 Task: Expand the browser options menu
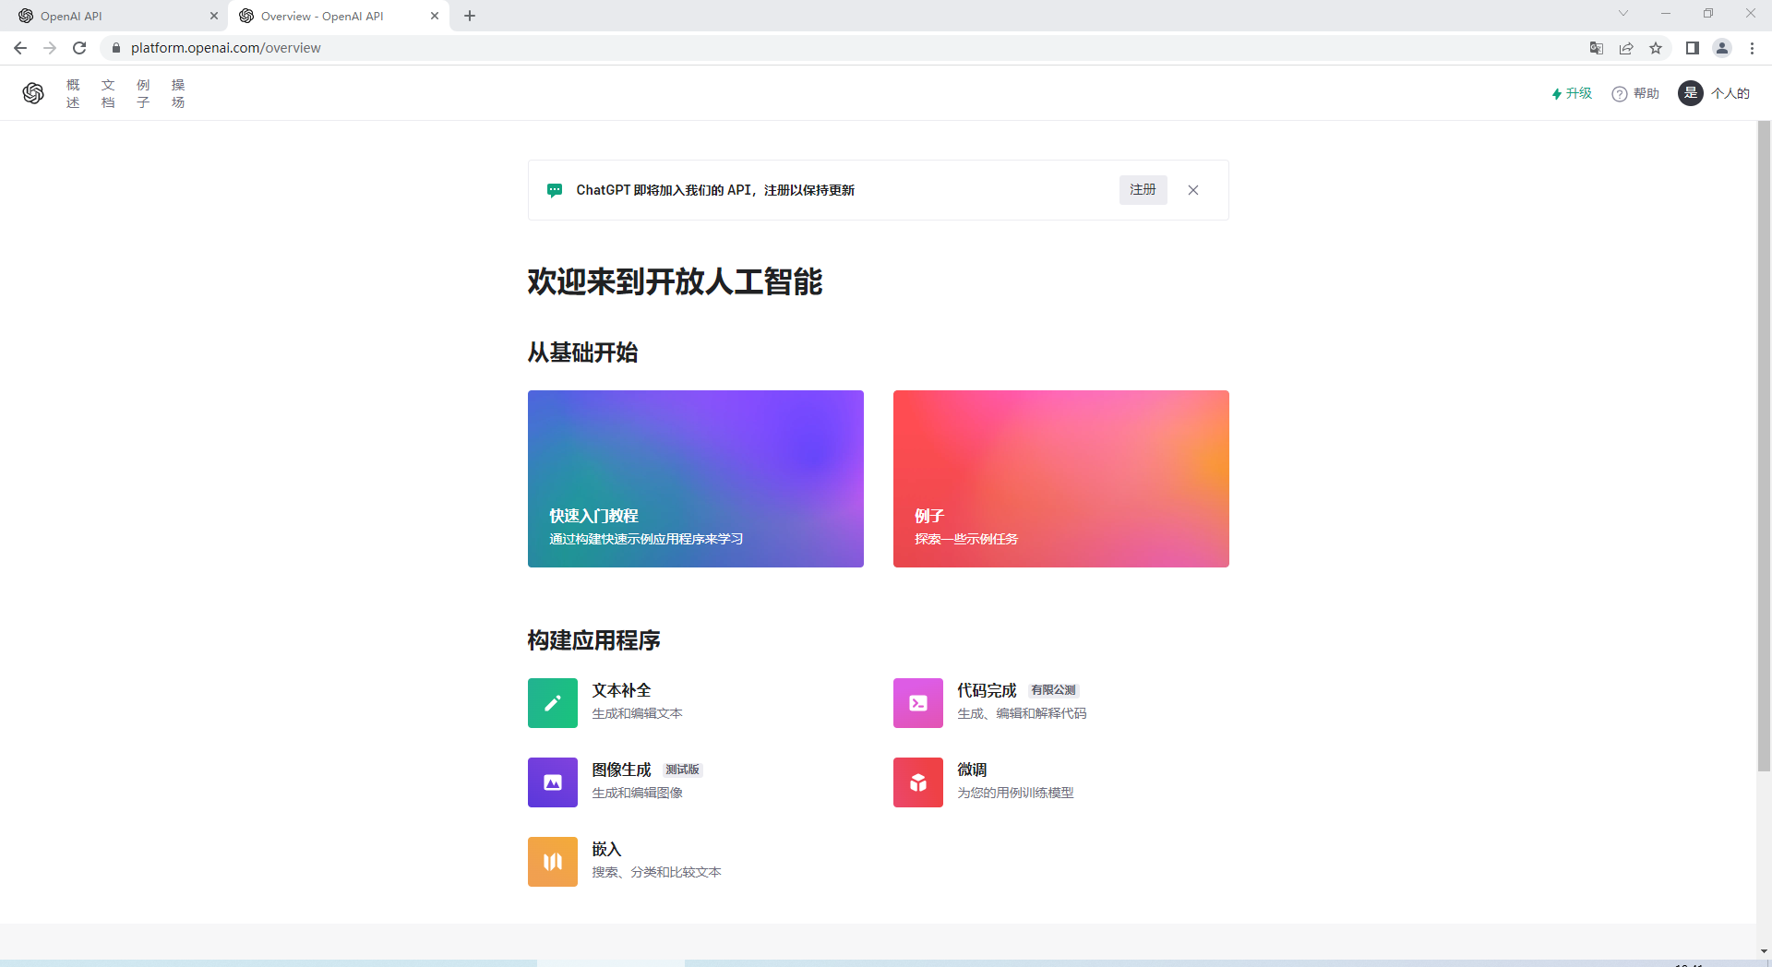point(1753,48)
